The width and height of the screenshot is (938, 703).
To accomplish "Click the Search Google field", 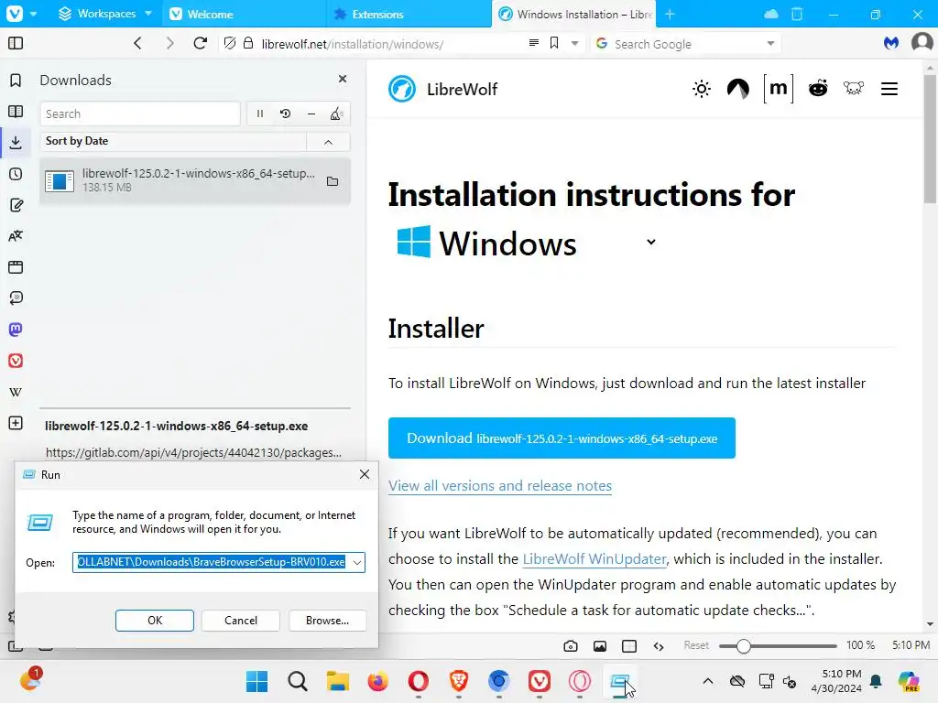I will tap(687, 44).
